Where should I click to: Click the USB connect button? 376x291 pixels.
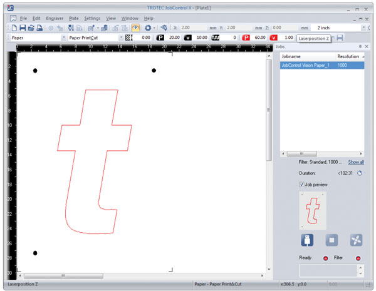(307, 240)
